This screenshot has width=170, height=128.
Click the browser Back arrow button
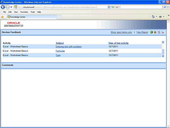point(3,7)
